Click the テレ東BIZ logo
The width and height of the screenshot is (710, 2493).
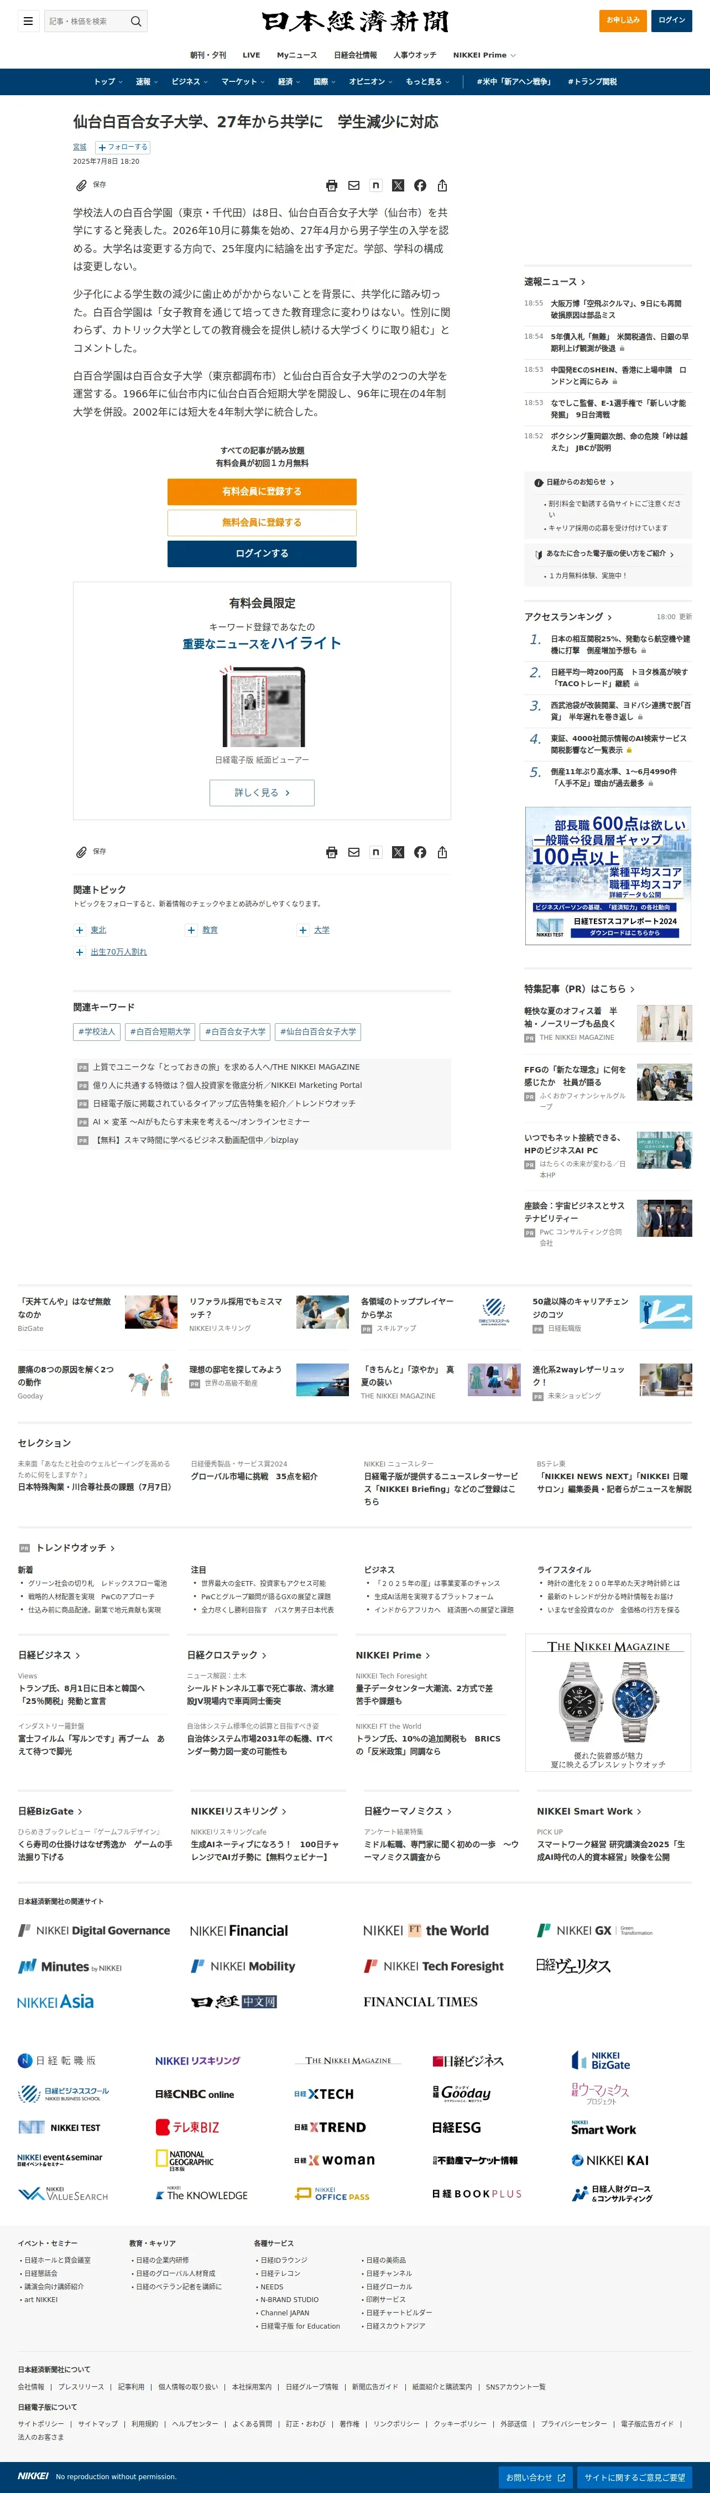(187, 2127)
